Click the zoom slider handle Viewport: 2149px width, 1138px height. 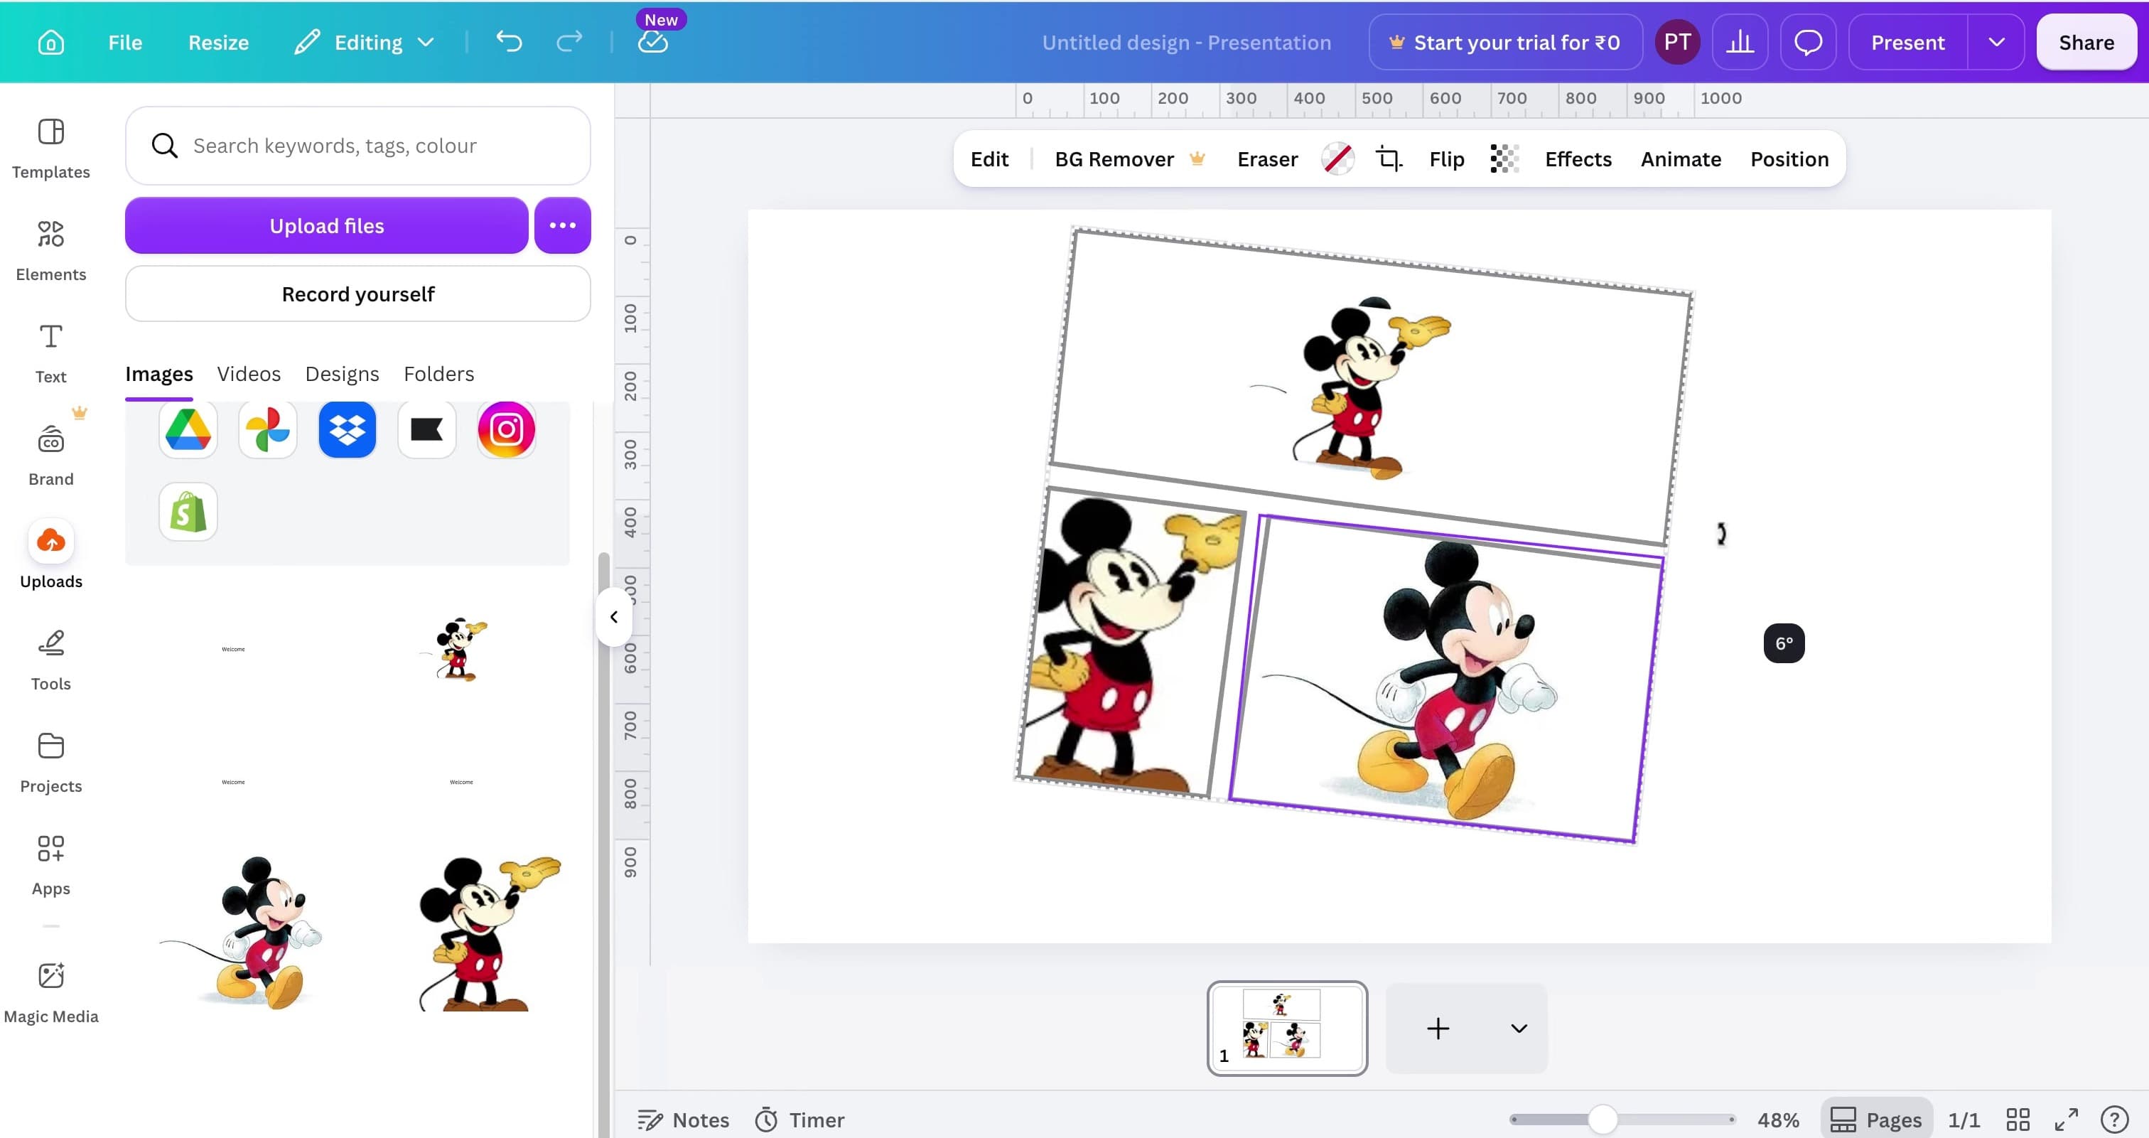pyautogui.click(x=1603, y=1119)
